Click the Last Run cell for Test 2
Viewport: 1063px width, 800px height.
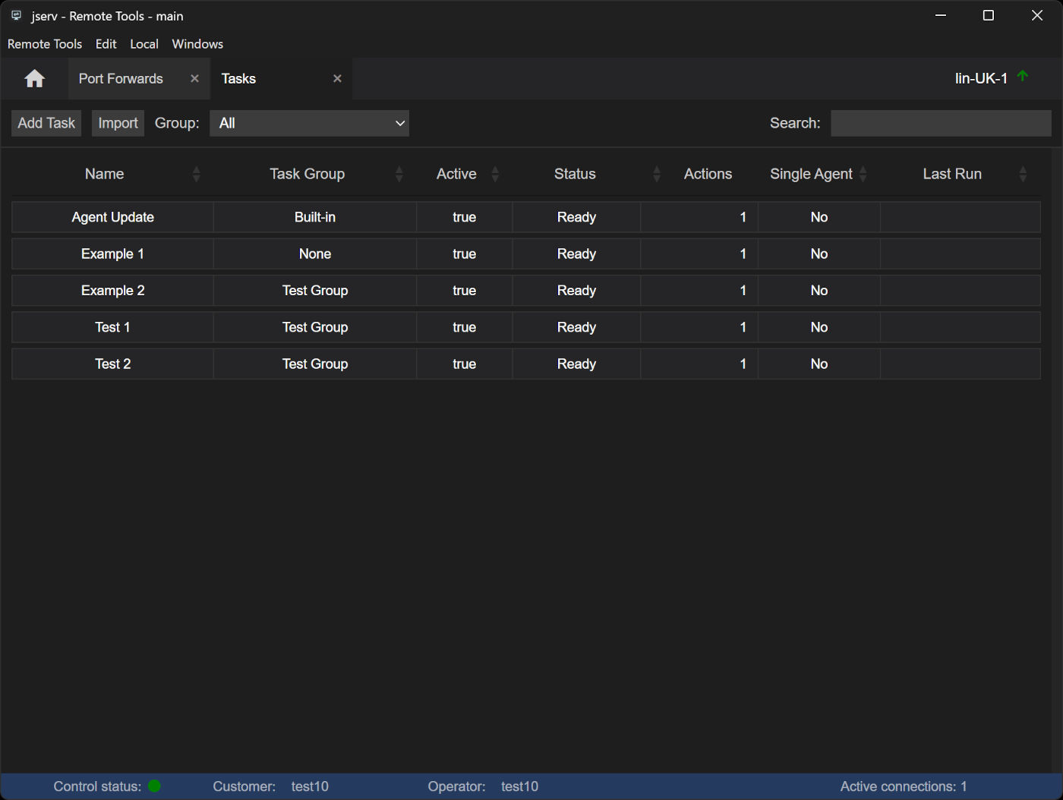pyautogui.click(x=960, y=364)
